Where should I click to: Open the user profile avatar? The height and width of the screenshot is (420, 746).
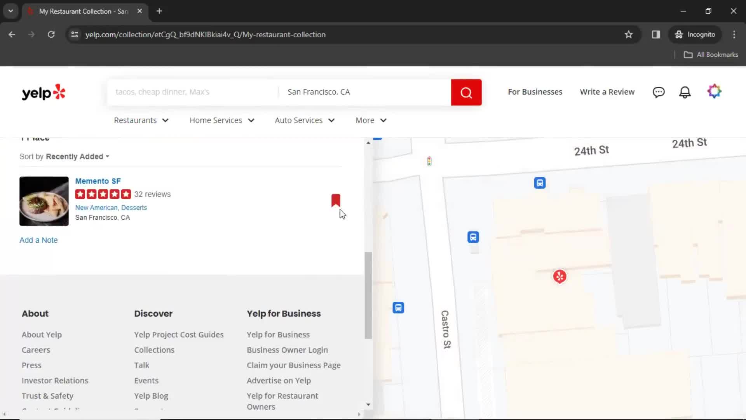pos(714,91)
